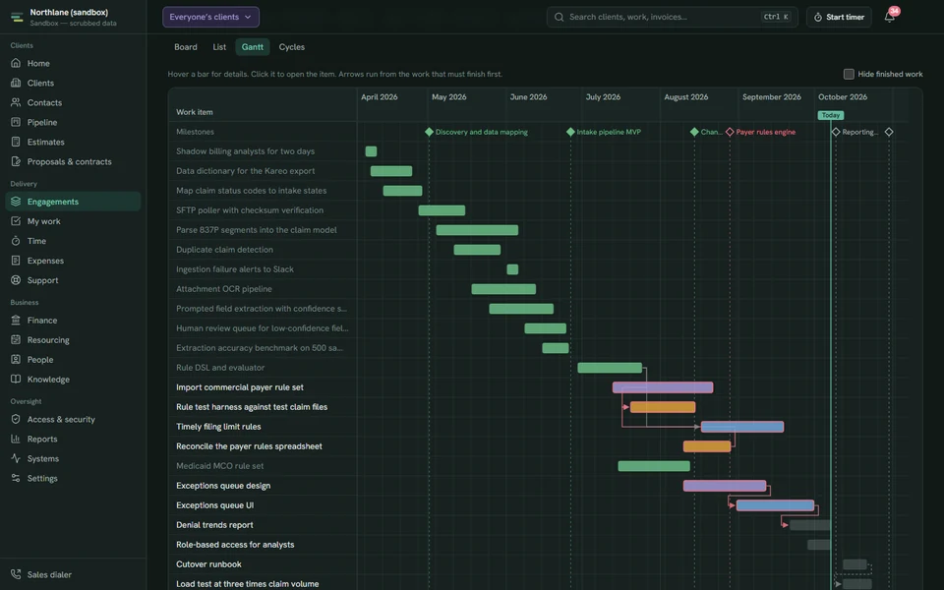Click the Clients building icon
The width and height of the screenshot is (944, 590).
(16, 83)
